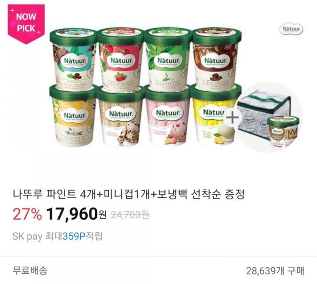317x284 pixels.
Task: Click the 27% discount rate
Action: pos(27,214)
